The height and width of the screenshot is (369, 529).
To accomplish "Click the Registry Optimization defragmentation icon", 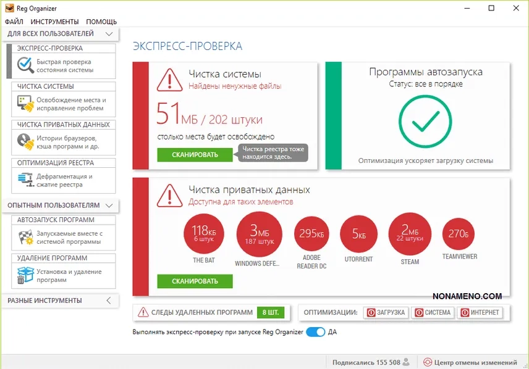I will 25,180.
